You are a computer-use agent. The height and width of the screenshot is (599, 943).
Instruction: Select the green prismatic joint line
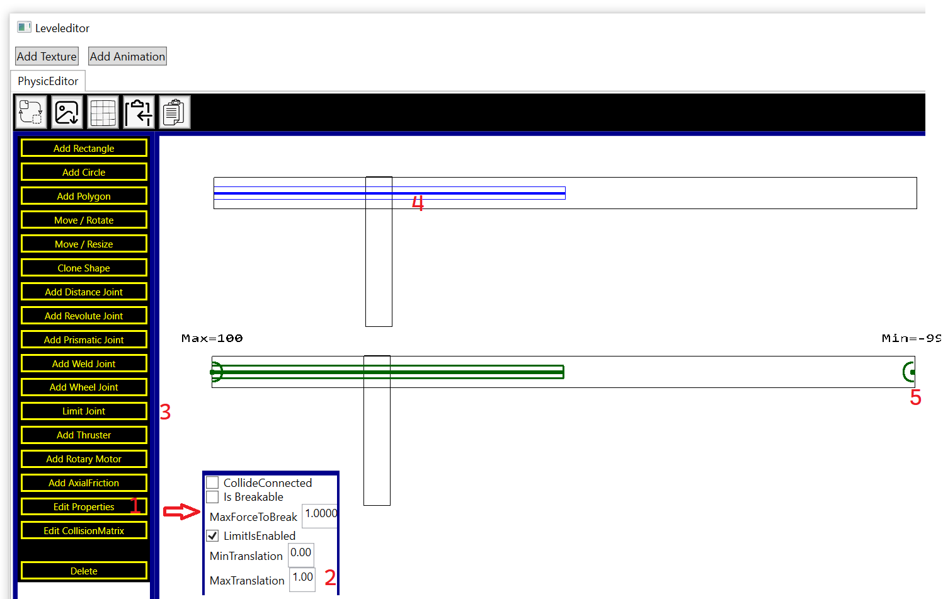(x=388, y=372)
